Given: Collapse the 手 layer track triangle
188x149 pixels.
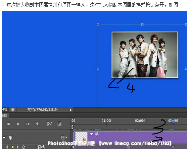Looking at the screenshot, I should 4,138.
